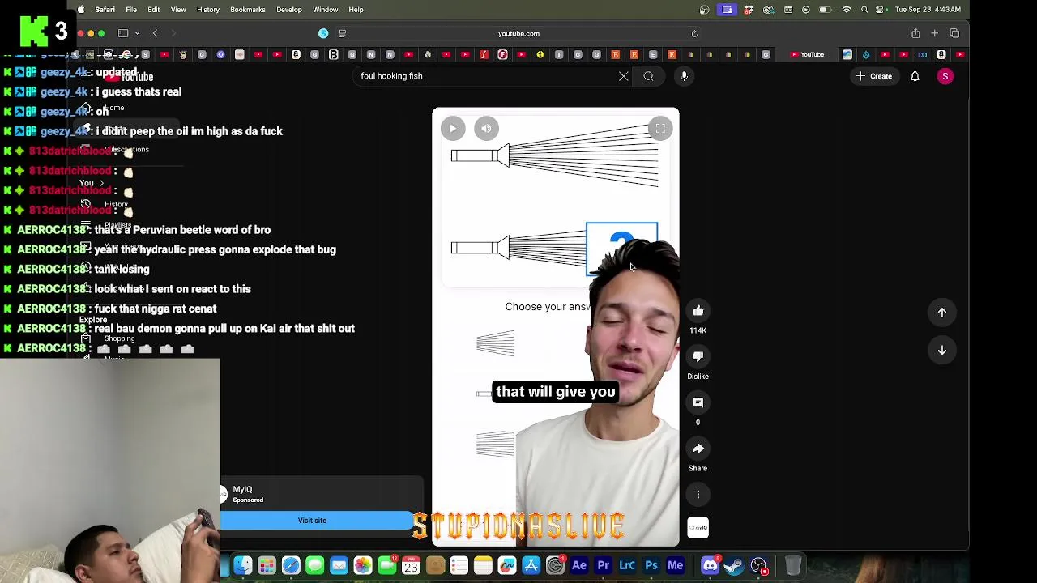
Task: Launch Premiere Pro from the Dock
Action: click(604, 565)
